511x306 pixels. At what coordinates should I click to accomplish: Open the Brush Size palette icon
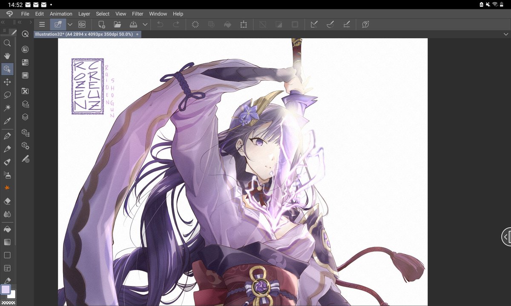pos(25,159)
